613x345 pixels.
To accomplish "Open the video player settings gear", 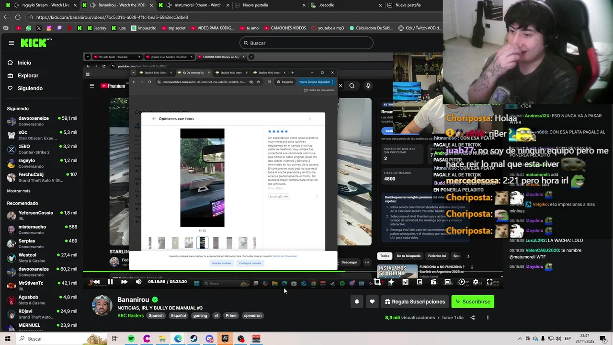I will (x=476, y=282).
